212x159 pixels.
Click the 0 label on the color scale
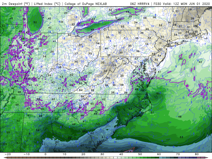pyautogui.click(x=45, y=154)
